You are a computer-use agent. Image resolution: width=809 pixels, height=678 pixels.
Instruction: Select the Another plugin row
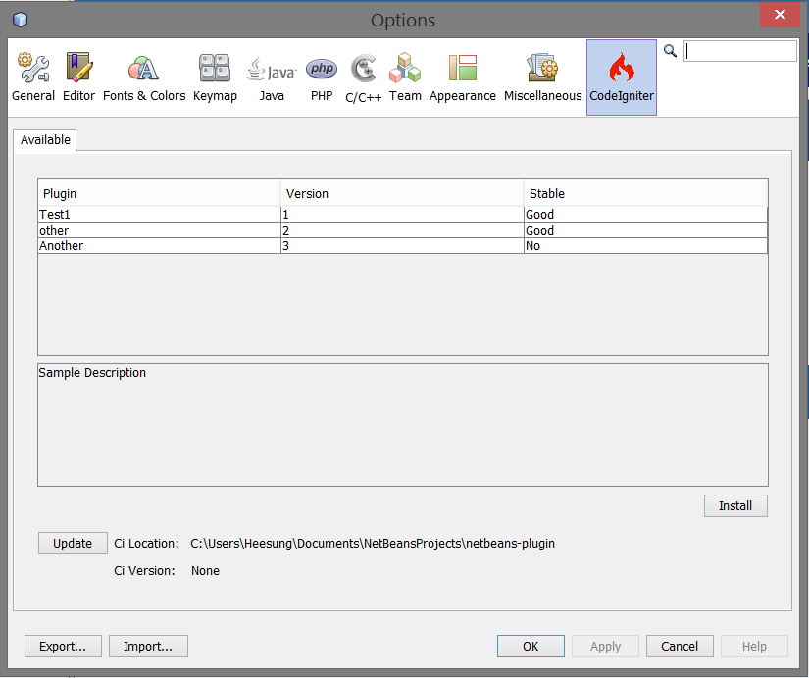coord(402,246)
